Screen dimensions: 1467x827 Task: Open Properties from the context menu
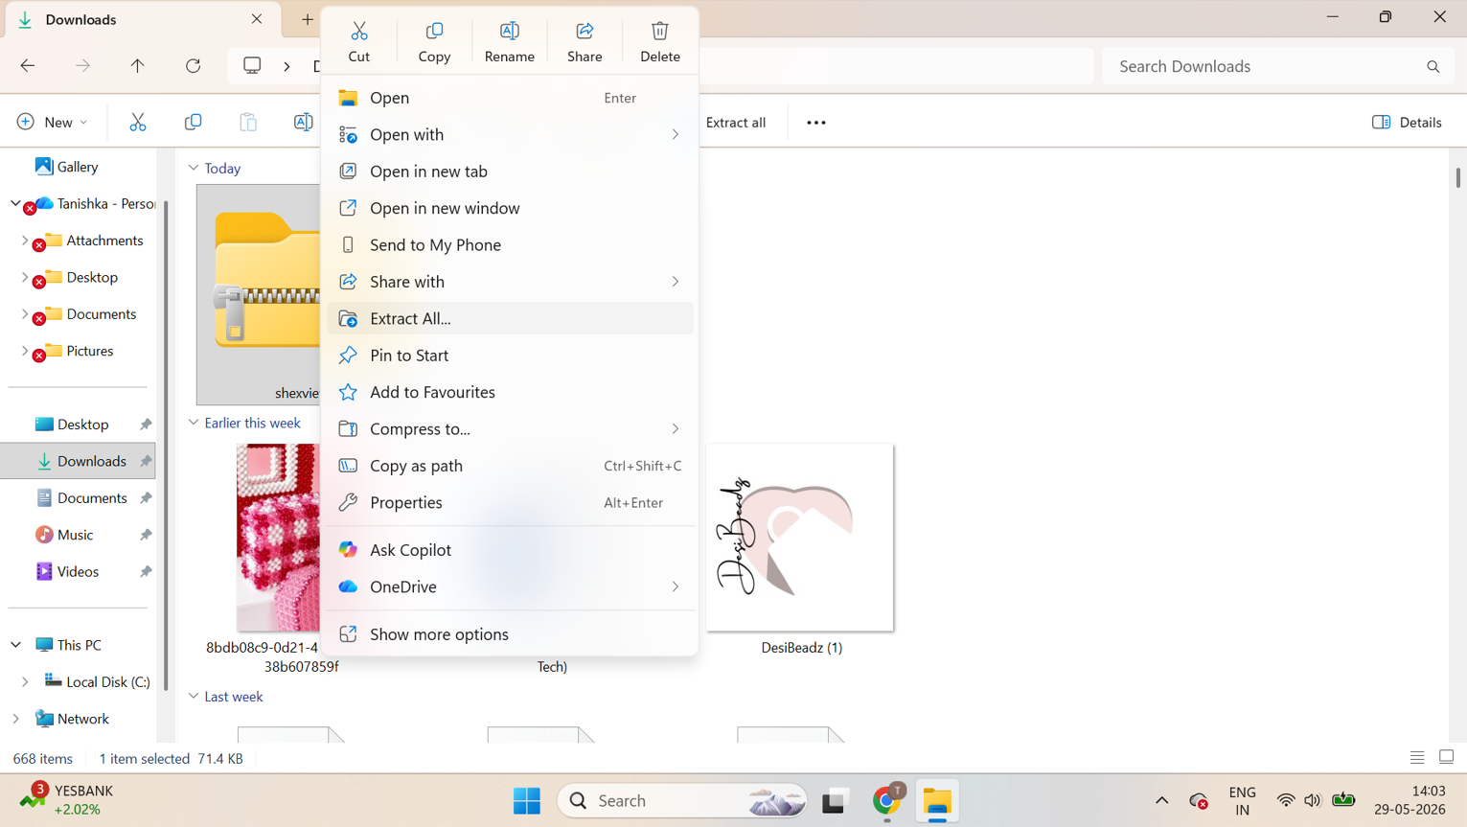[510, 502]
